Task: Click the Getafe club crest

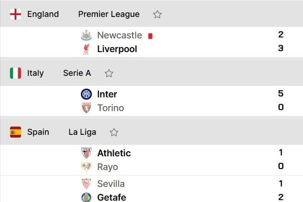Action: point(86,197)
